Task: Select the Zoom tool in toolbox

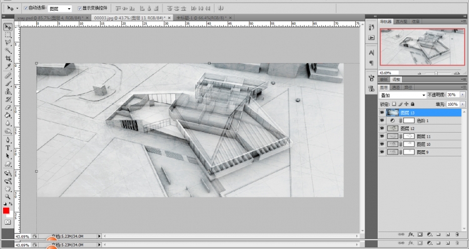Action: (x=8, y=196)
